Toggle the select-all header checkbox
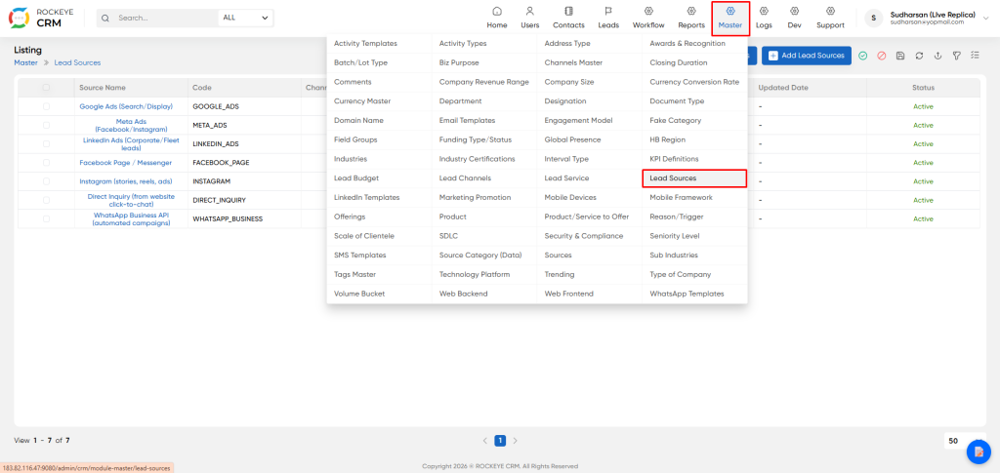The height and width of the screenshot is (473, 1000). (x=46, y=87)
